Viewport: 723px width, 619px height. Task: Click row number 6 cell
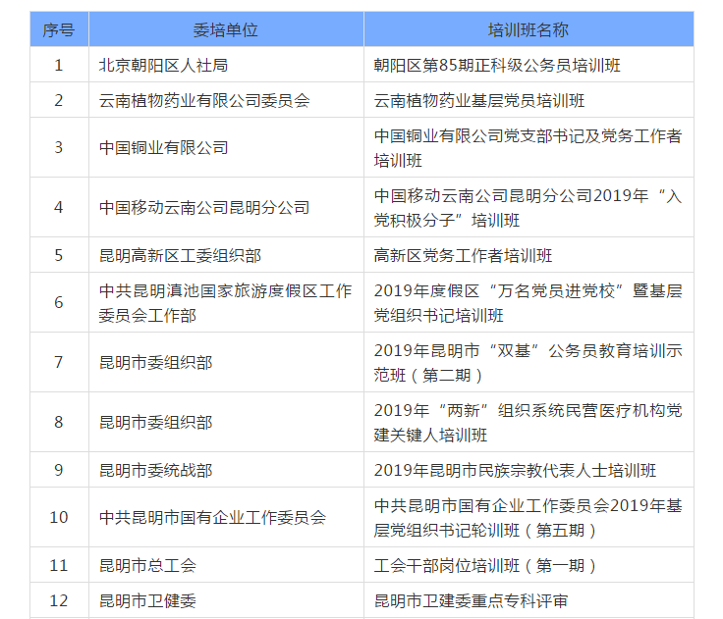59,302
